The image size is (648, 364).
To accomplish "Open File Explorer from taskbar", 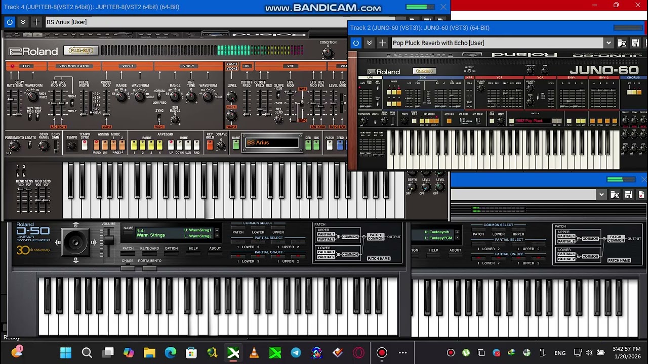I will pos(149,352).
